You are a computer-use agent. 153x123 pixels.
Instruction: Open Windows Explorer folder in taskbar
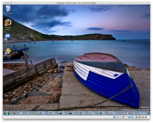(21, 113)
